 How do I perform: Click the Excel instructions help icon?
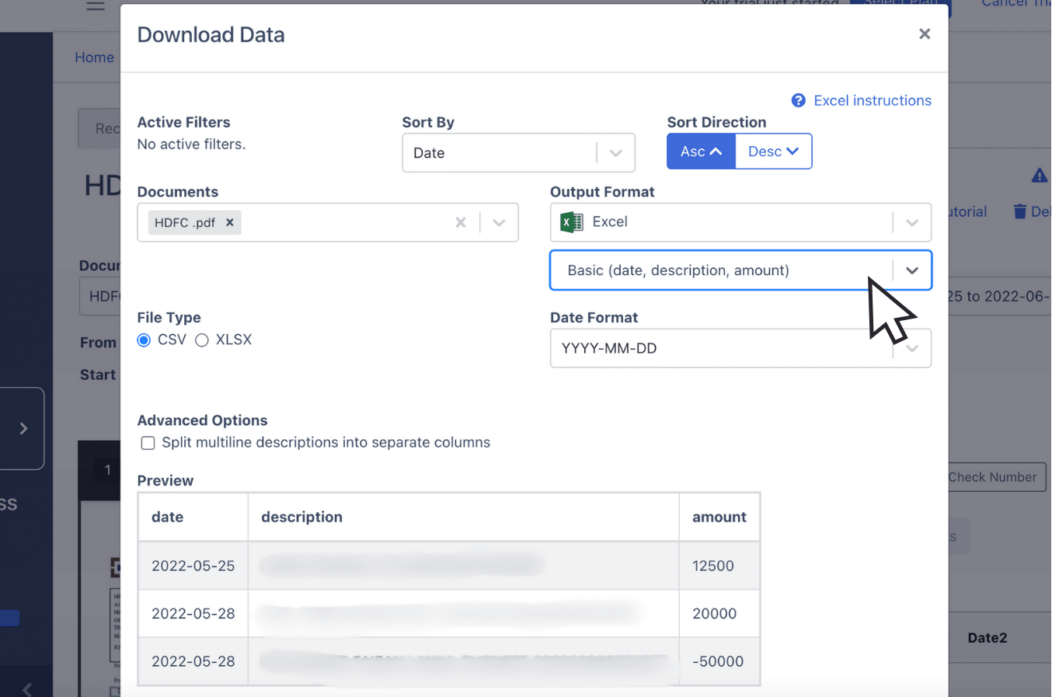(798, 101)
